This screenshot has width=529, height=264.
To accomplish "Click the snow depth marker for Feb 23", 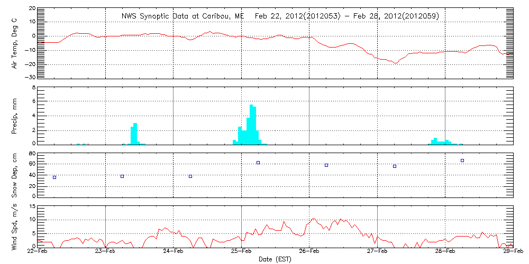I will [x=122, y=176].
